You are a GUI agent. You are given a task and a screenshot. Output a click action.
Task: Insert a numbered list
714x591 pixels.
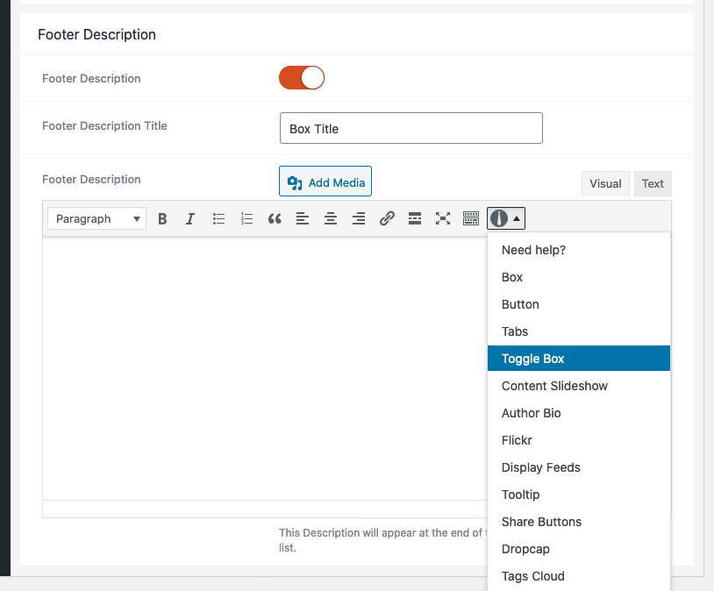click(246, 219)
